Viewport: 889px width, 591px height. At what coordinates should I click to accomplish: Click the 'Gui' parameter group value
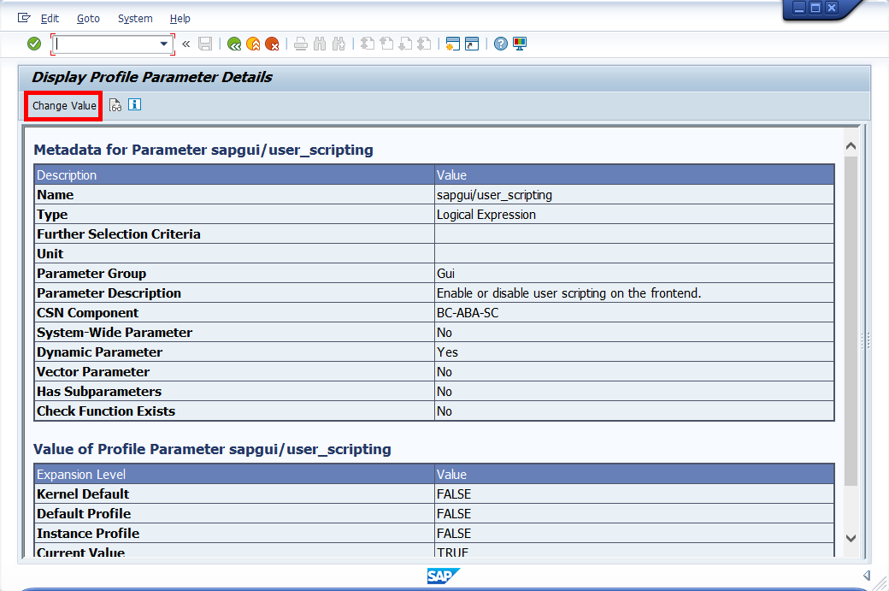point(634,274)
